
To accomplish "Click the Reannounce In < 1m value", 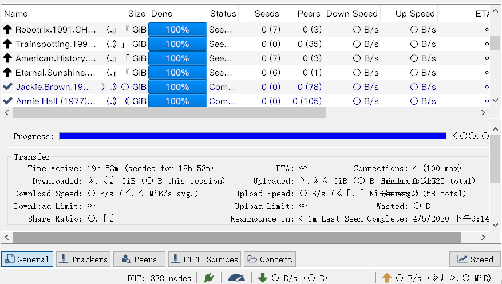I will pos(307,219).
